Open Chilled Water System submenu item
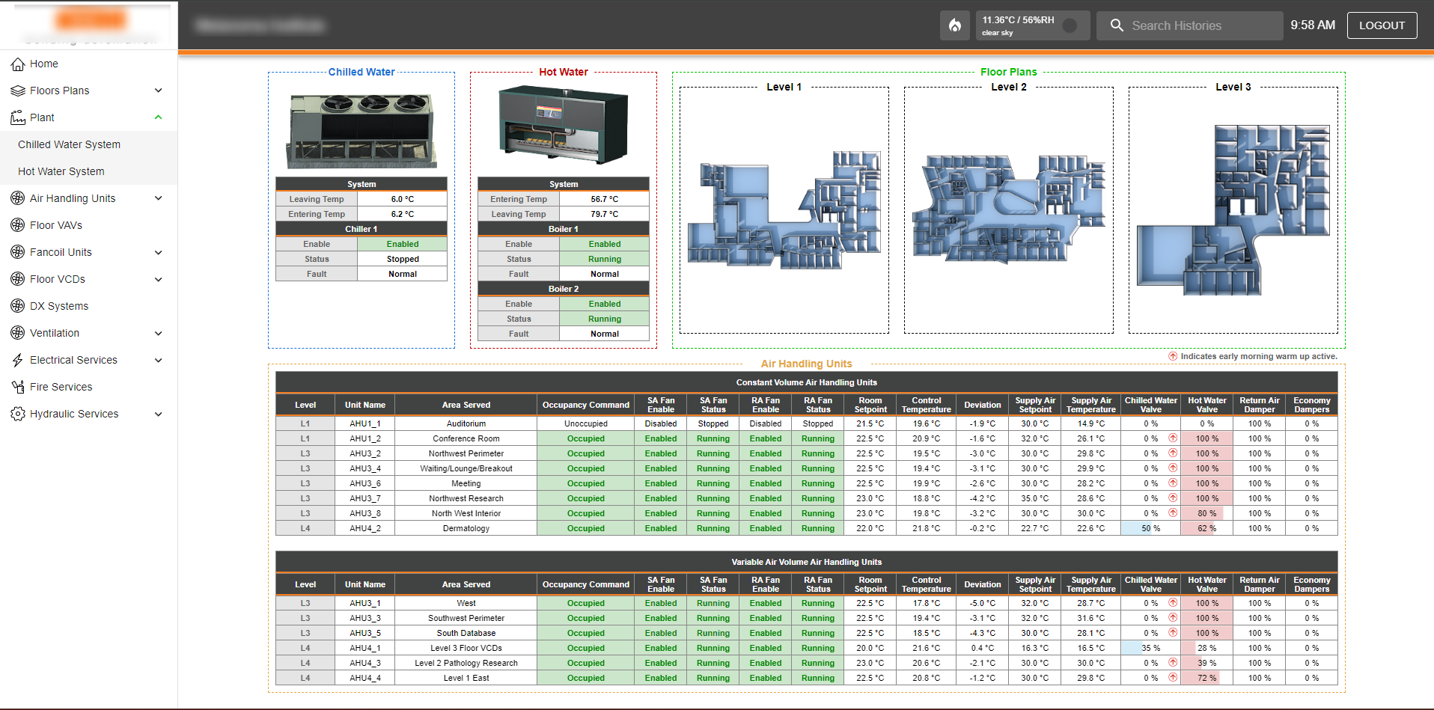1434x710 pixels. [x=88, y=144]
